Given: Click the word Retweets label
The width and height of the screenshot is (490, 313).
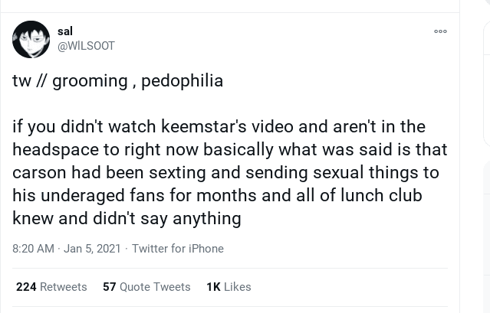Looking at the screenshot, I should tap(64, 287).
